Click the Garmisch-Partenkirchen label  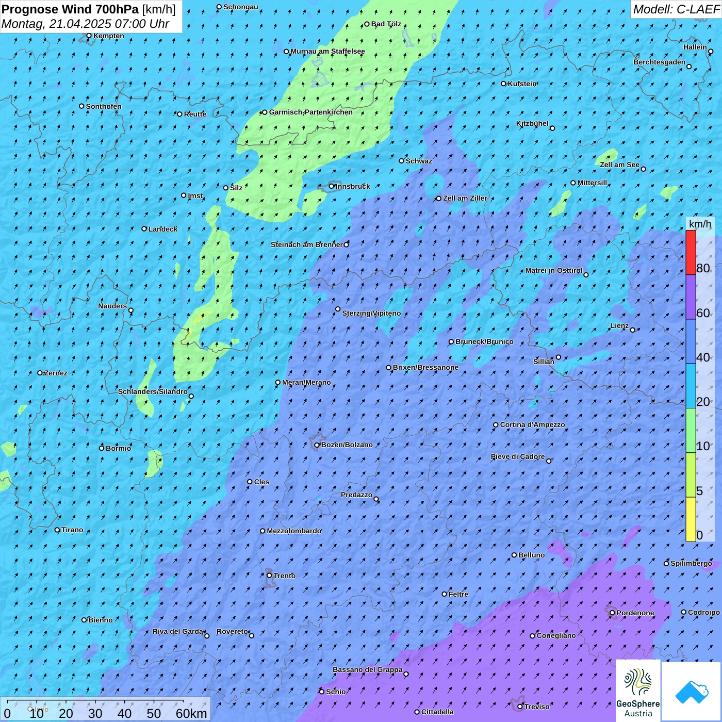(311, 112)
